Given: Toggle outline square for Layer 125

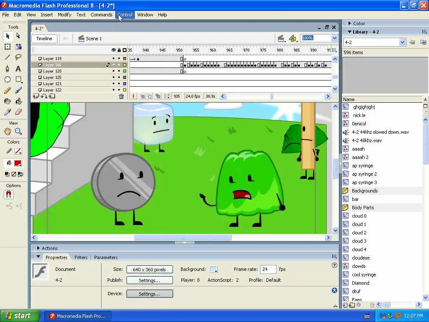Looking at the screenshot, I should tap(124, 78).
